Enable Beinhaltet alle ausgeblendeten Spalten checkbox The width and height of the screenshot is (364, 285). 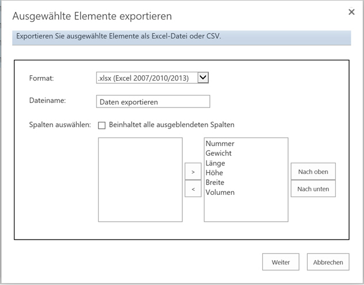point(102,125)
